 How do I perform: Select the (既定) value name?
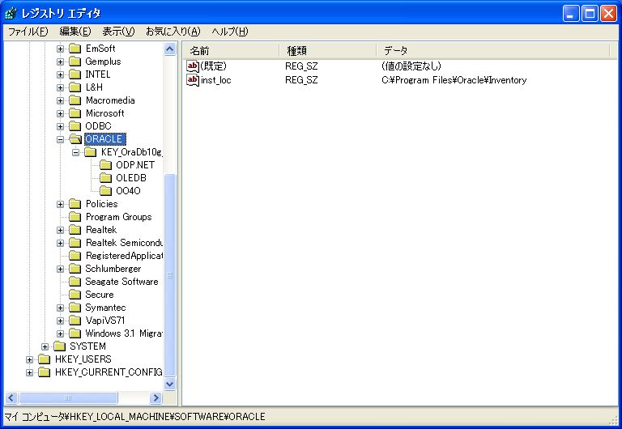point(214,66)
